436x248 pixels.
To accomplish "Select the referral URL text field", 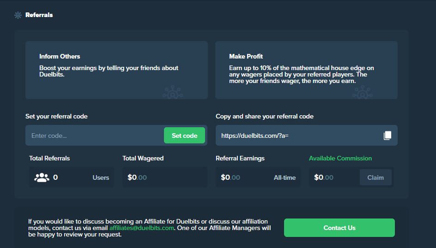I will 296,136.
